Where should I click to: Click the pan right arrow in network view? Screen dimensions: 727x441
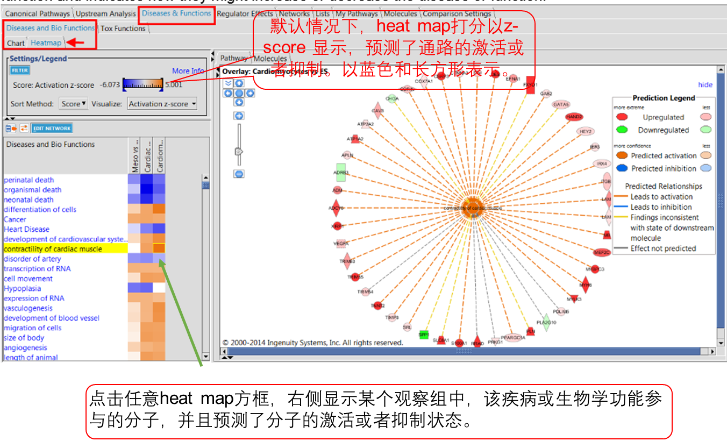coord(250,93)
